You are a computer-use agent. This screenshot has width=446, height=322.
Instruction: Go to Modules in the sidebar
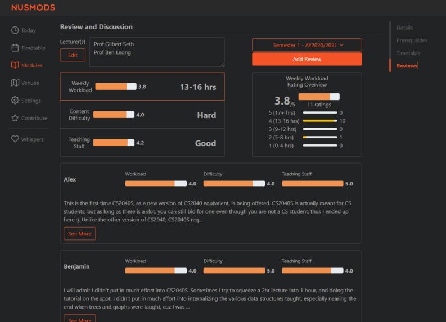(x=27, y=65)
